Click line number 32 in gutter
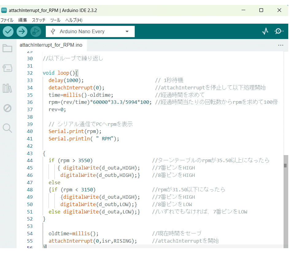291x254 pixels. 30,73
